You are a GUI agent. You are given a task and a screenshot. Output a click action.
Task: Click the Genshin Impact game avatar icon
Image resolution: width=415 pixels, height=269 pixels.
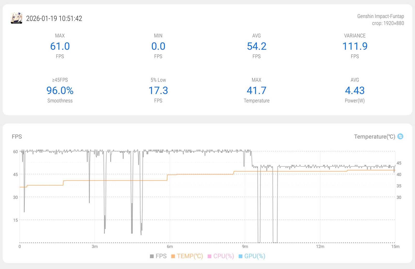16,18
